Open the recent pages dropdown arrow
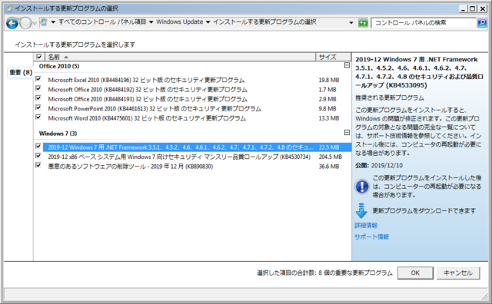Viewport: 492px width, 304px height. click(x=35, y=23)
